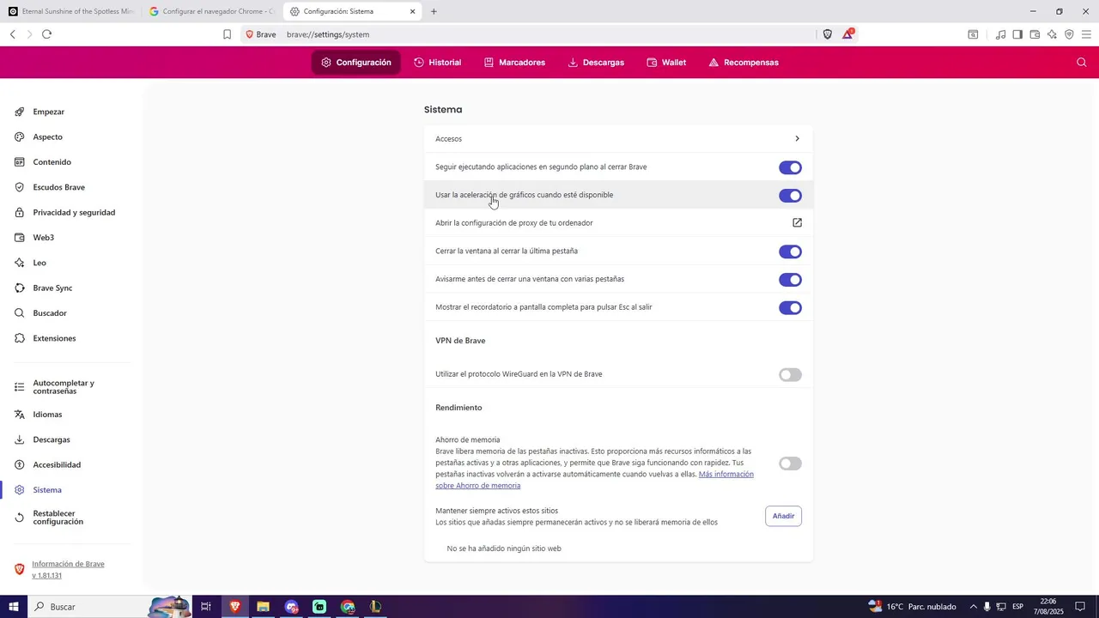
Task: Open the Brave Wallet toolbar icon
Action: 1035,34
